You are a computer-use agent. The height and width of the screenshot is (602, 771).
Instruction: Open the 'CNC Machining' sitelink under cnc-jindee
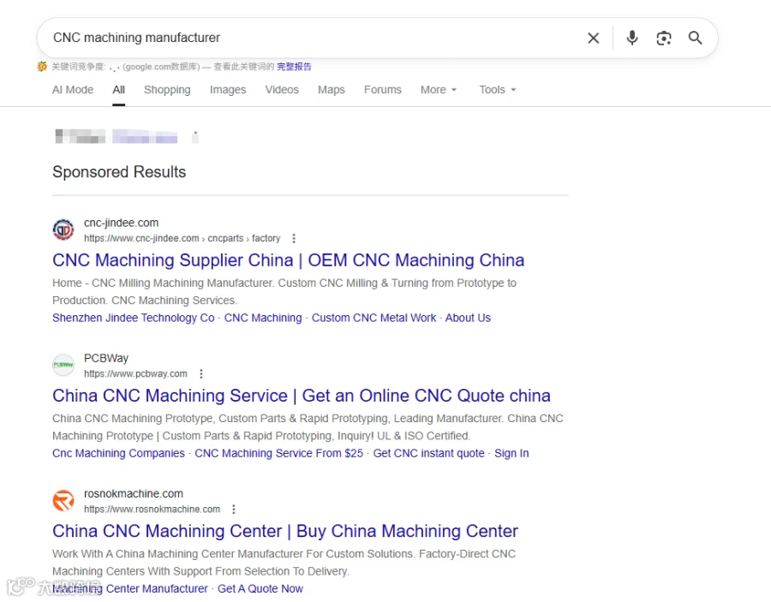click(263, 318)
